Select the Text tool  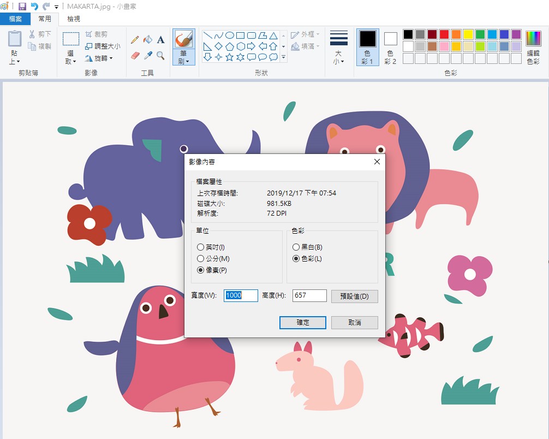161,40
